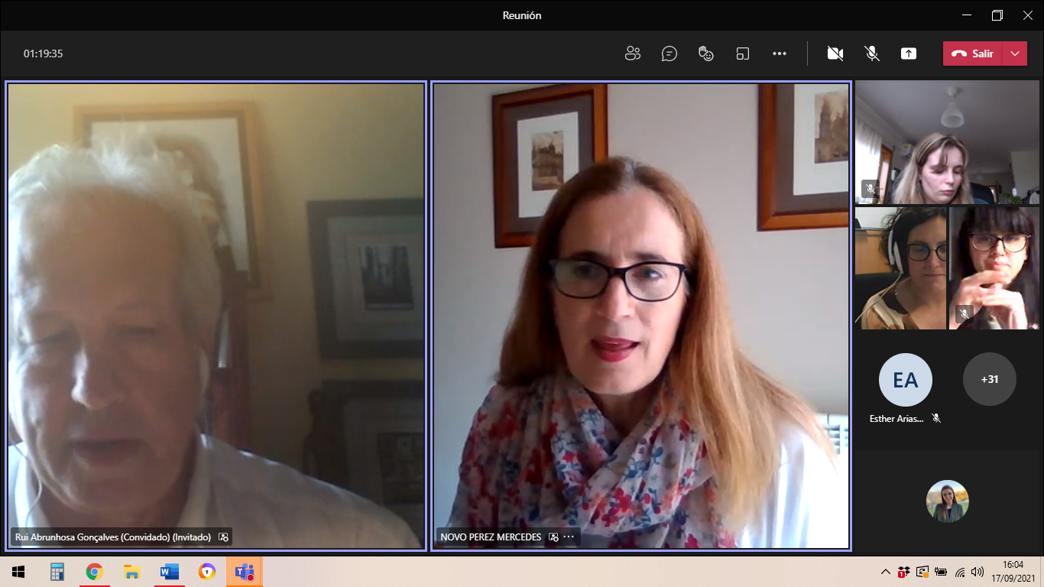
Task: Click the red Salir button
Action: (x=972, y=54)
